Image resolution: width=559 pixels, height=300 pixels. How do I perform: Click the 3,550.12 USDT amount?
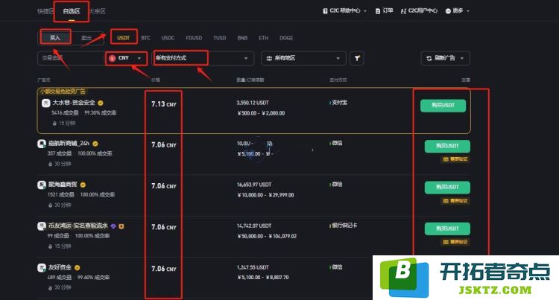tap(253, 103)
